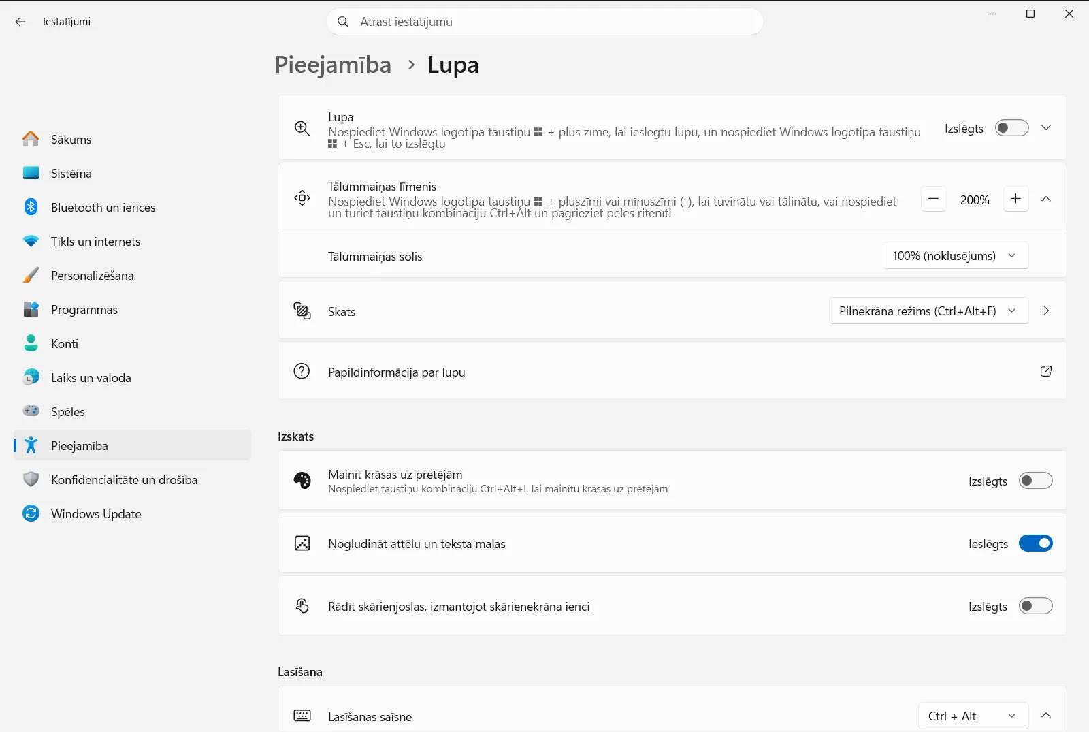The width and height of the screenshot is (1089, 732).
Task: Collapse the Lasīšanas saīsne section chevron
Action: (x=1046, y=715)
